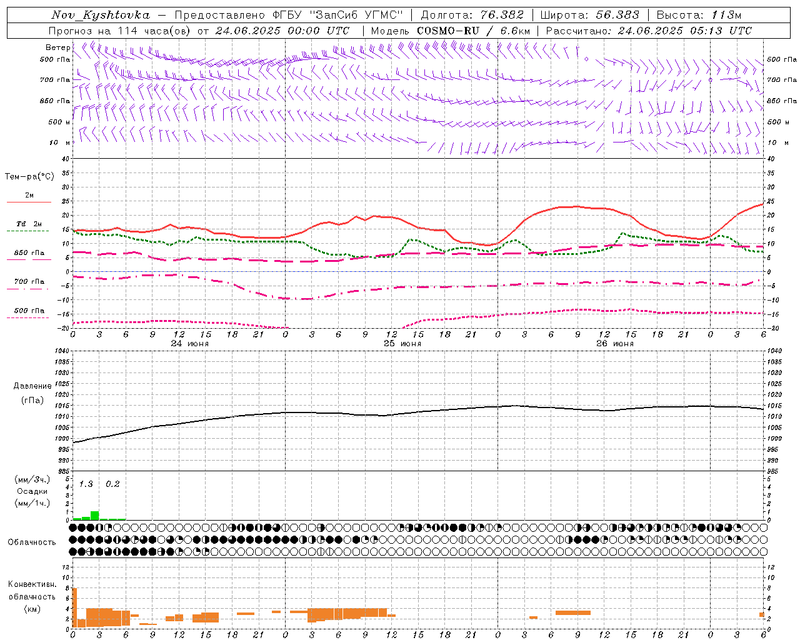Click the date label '25 июня'
This screenshot has height=640, width=800.
tap(402, 344)
